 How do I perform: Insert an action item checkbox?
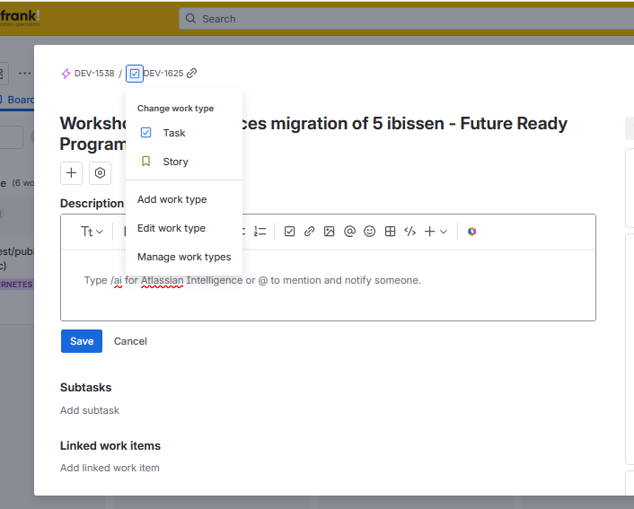click(289, 232)
